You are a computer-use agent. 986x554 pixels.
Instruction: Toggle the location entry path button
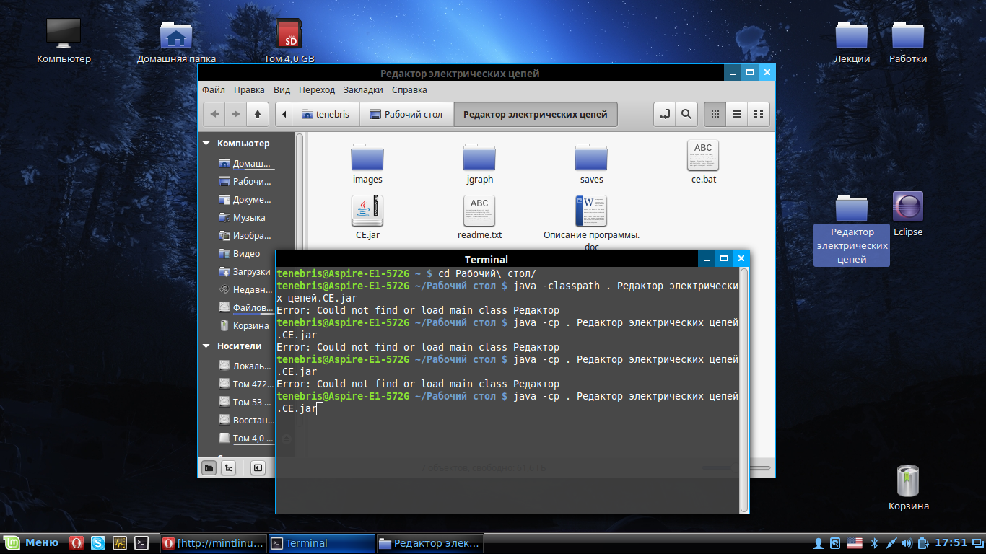point(665,114)
